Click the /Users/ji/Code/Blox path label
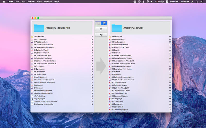Screen dimensions: 206x128 133,28
